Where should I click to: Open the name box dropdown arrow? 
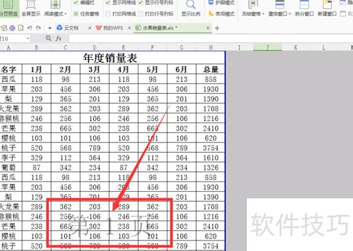coord(28,39)
